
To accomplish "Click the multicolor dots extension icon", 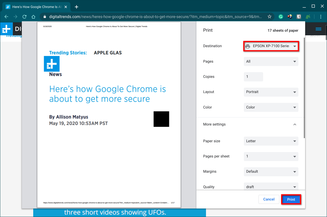I will pos(290,17).
